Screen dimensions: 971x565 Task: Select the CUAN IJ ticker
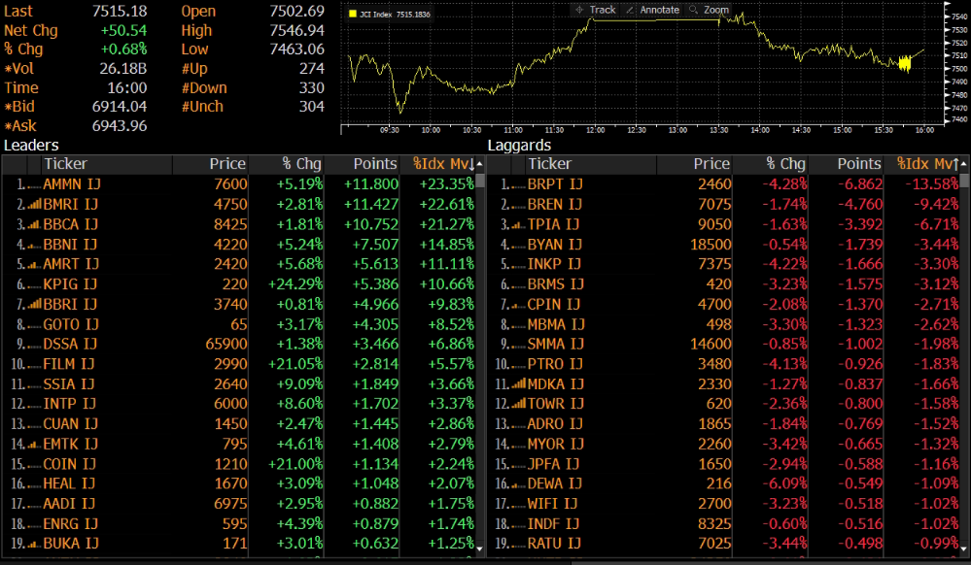click(x=71, y=424)
